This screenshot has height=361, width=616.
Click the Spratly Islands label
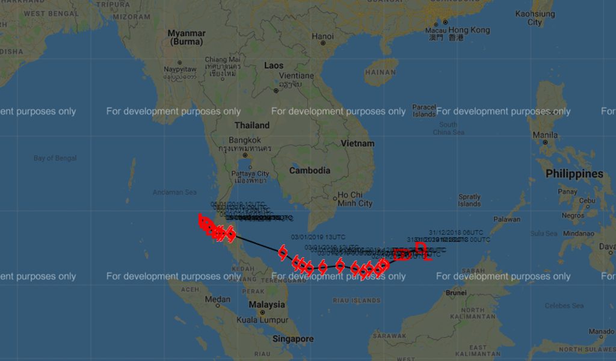click(469, 200)
